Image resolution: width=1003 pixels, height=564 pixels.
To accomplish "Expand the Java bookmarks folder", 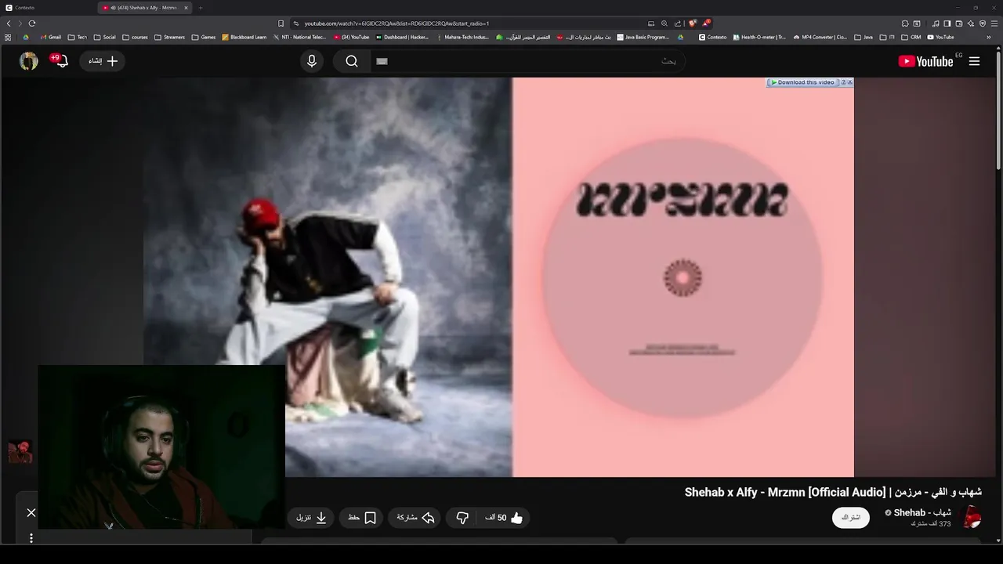I will pyautogui.click(x=864, y=37).
